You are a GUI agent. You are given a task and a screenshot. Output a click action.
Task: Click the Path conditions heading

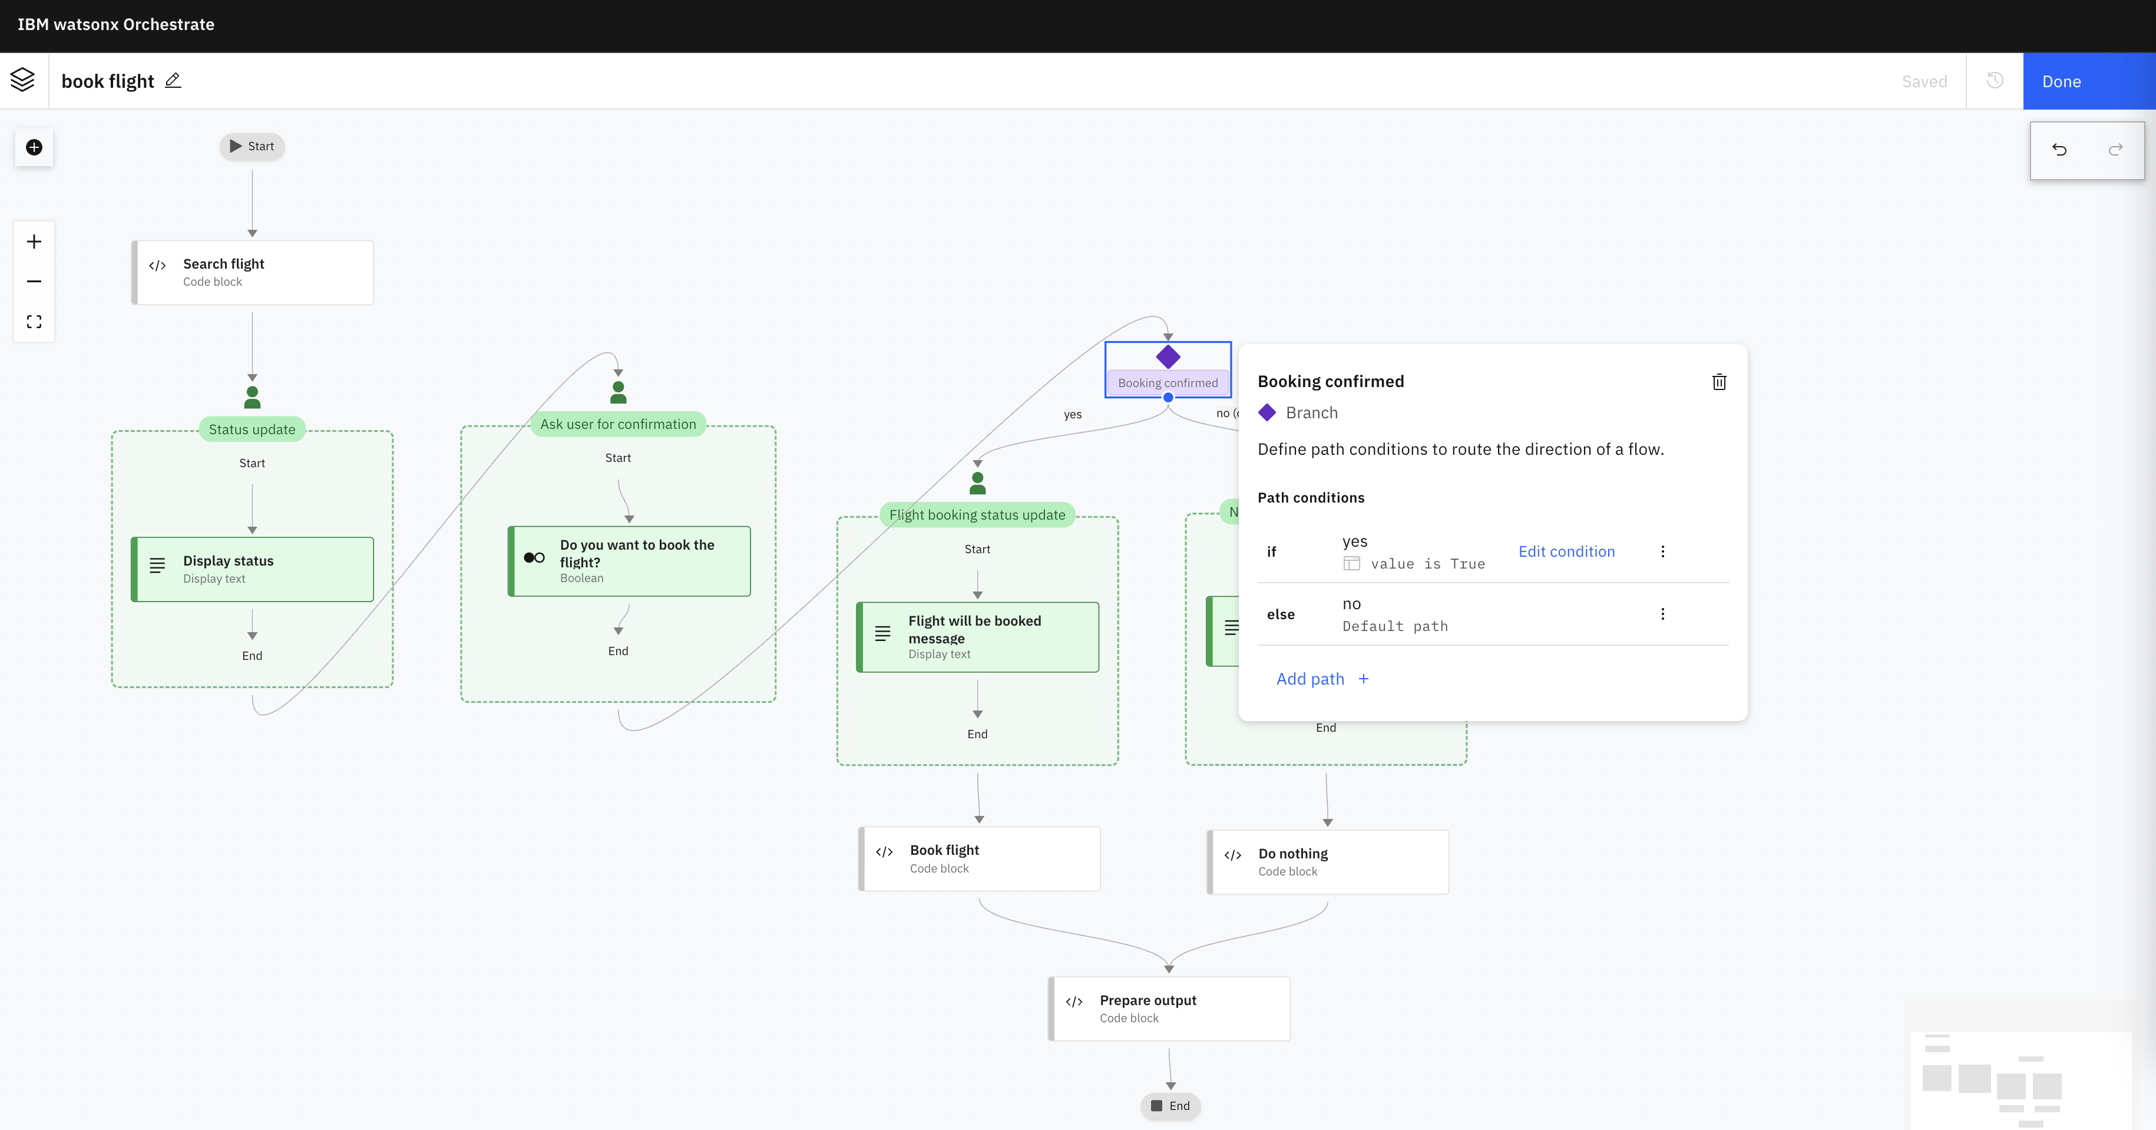click(x=1311, y=498)
